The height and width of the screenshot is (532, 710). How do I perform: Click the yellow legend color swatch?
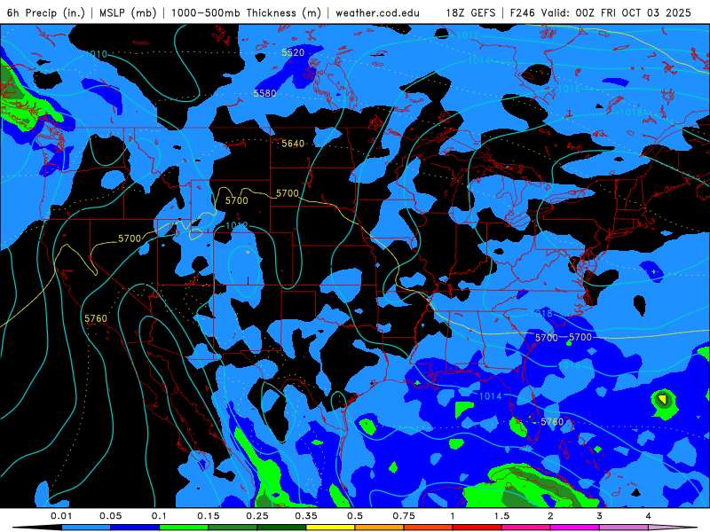pos(330,528)
